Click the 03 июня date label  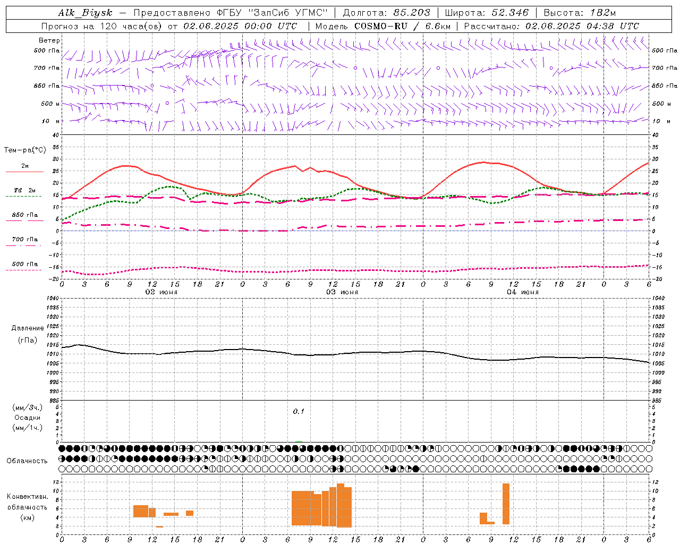[x=342, y=292]
